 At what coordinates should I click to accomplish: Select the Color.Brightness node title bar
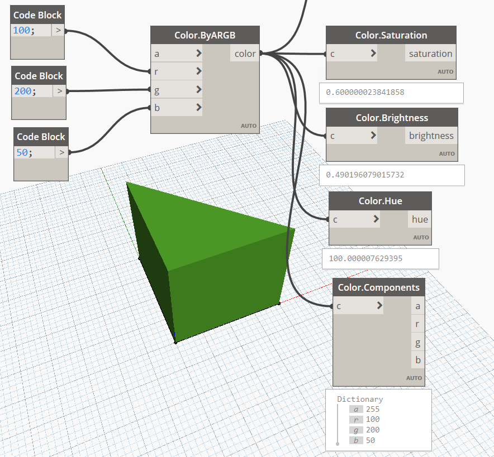point(392,118)
